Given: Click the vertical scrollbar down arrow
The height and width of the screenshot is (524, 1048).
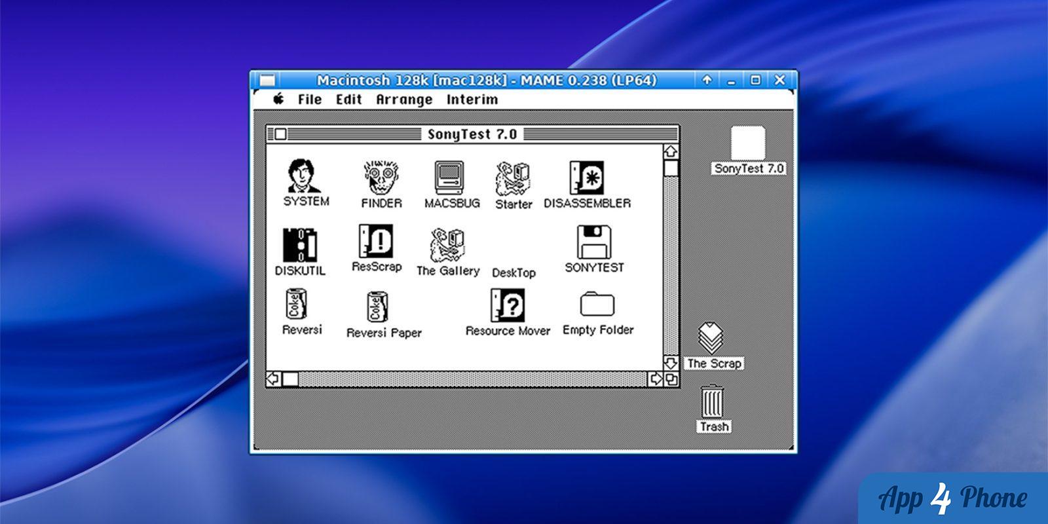Looking at the screenshot, I should click(671, 363).
